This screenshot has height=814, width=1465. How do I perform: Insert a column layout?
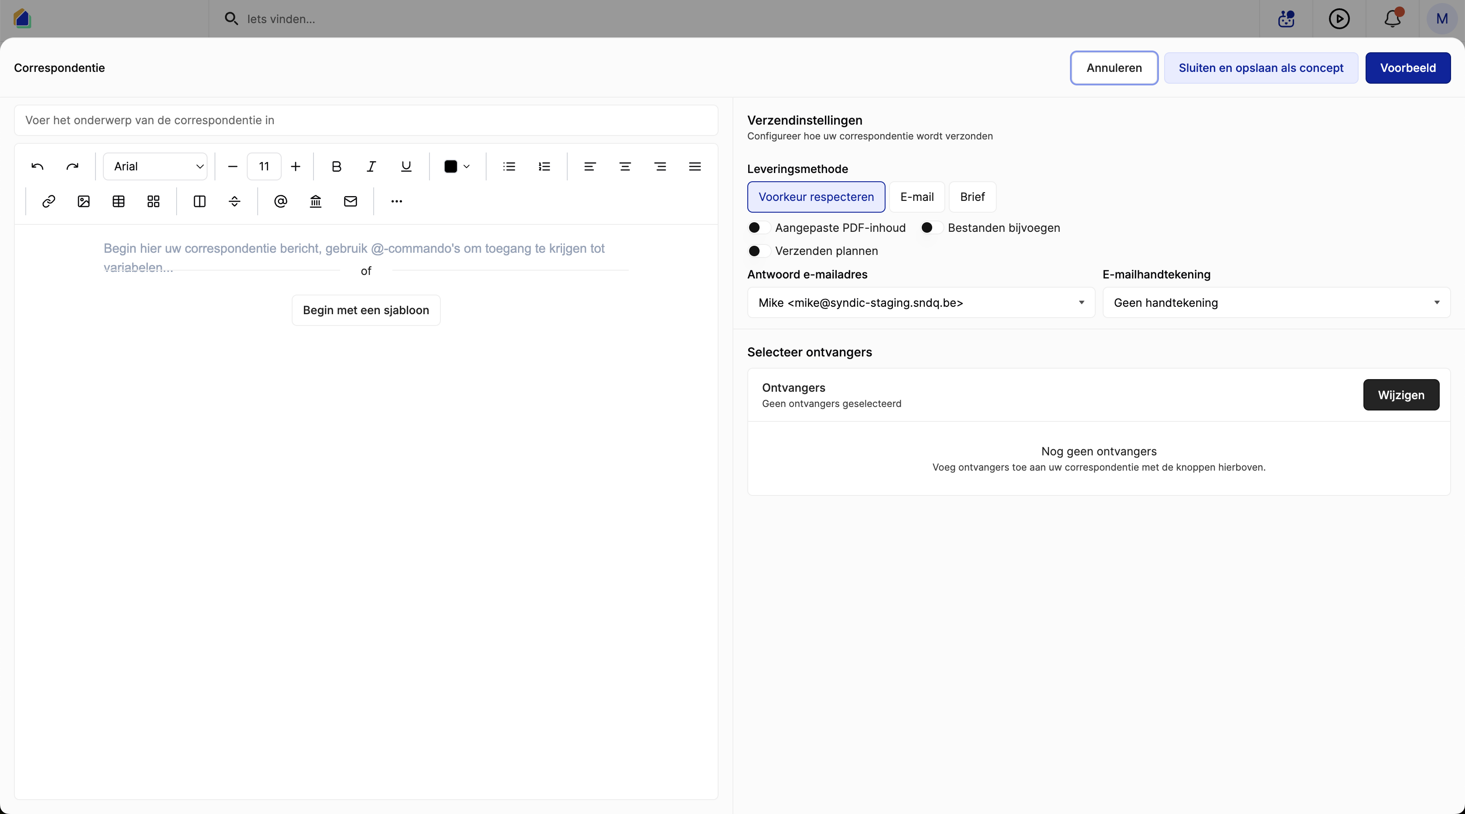(200, 201)
